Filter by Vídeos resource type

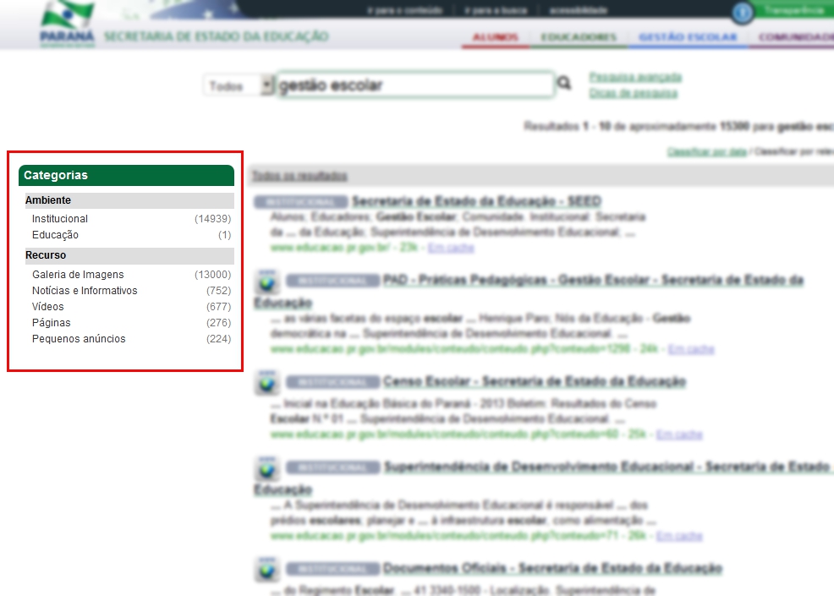48,307
